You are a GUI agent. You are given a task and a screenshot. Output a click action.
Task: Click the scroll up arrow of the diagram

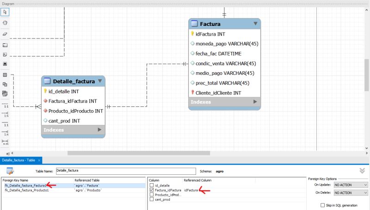[x=366, y=10]
